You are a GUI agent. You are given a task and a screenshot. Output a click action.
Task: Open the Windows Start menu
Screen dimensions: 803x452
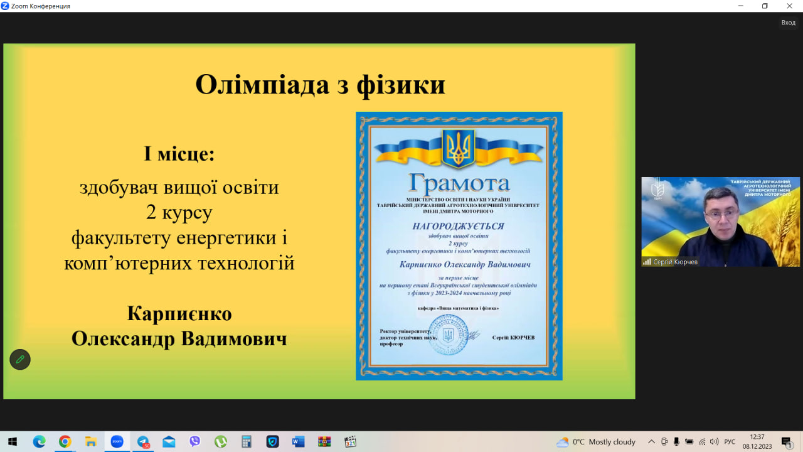(x=13, y=441)
